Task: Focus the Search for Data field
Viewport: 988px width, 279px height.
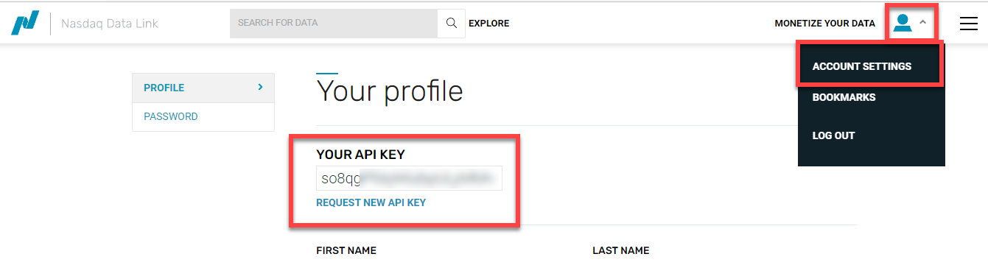Action: [334, 24]
